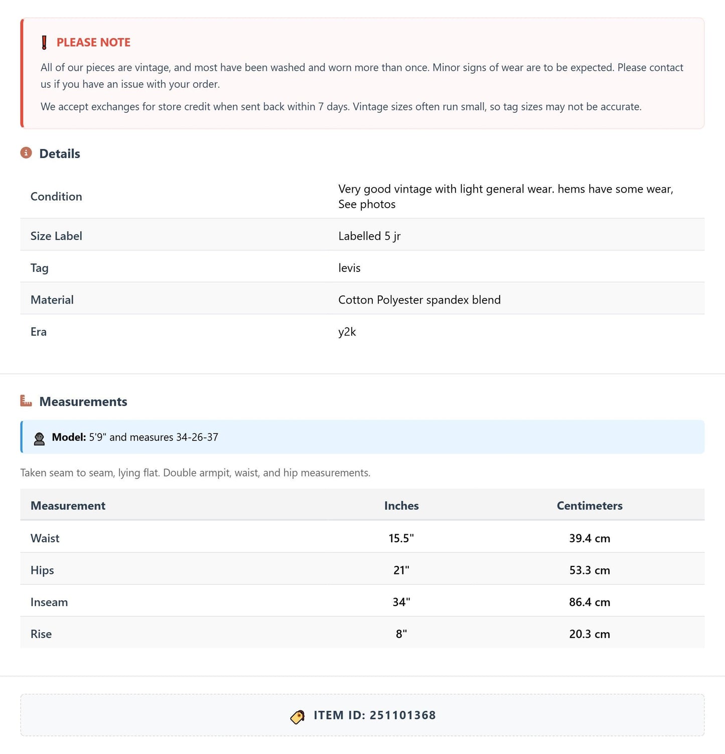Select the Inseam 86.4 cm value
Viewport: 725px width, 754px height.
coord(590,602)
